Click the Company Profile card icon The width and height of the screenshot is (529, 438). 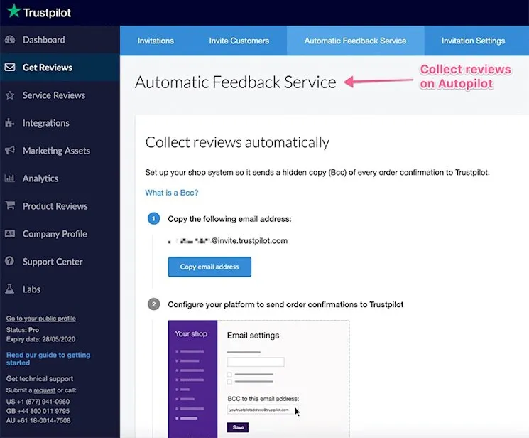click(10, 233)
